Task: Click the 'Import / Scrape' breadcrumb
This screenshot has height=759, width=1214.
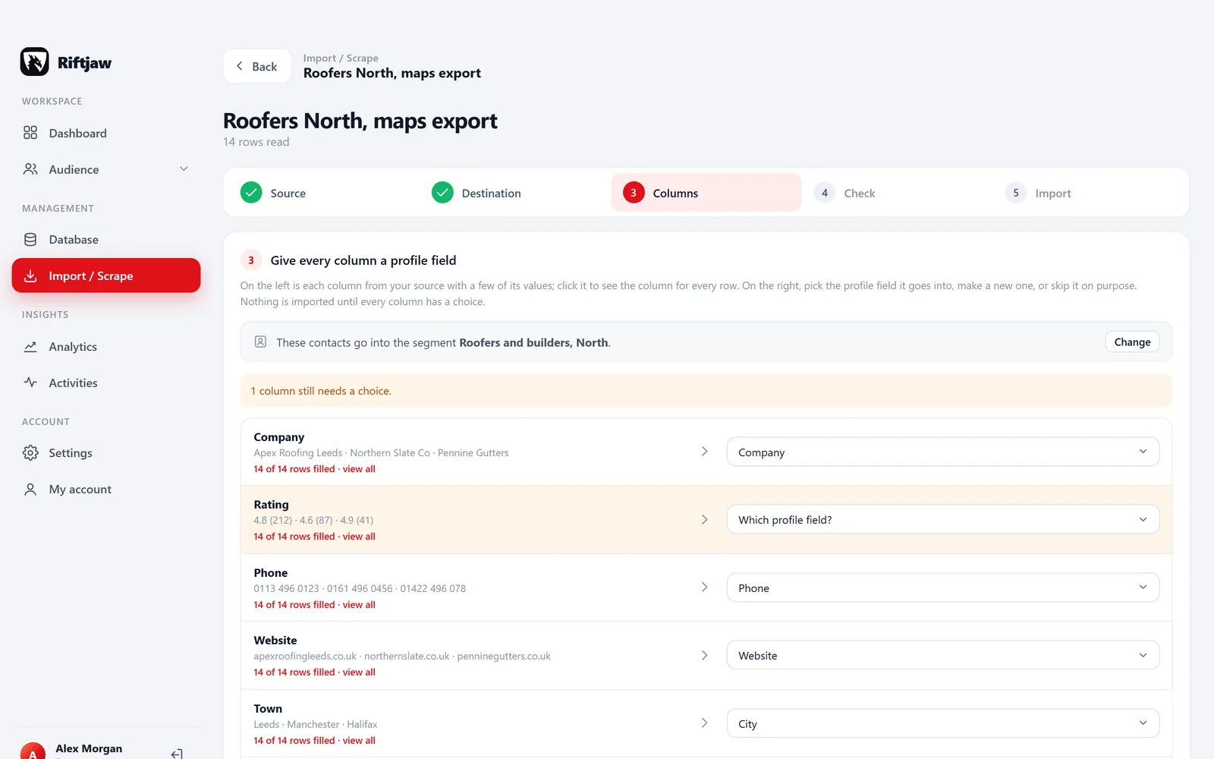Action: tap(341, 58)
